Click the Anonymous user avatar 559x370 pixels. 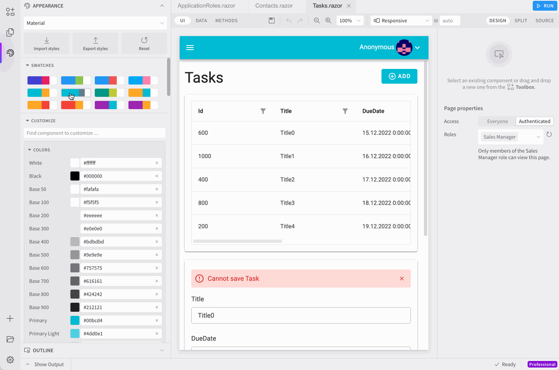404,48
